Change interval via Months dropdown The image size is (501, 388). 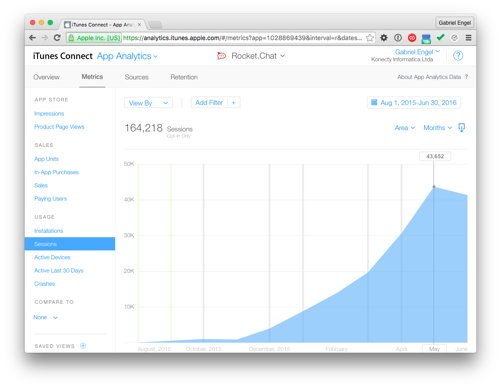[438, 128]
